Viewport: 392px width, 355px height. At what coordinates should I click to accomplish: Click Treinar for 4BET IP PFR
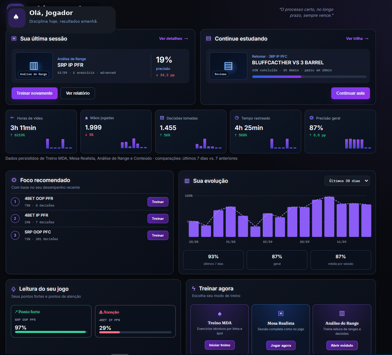click(158, 218)
